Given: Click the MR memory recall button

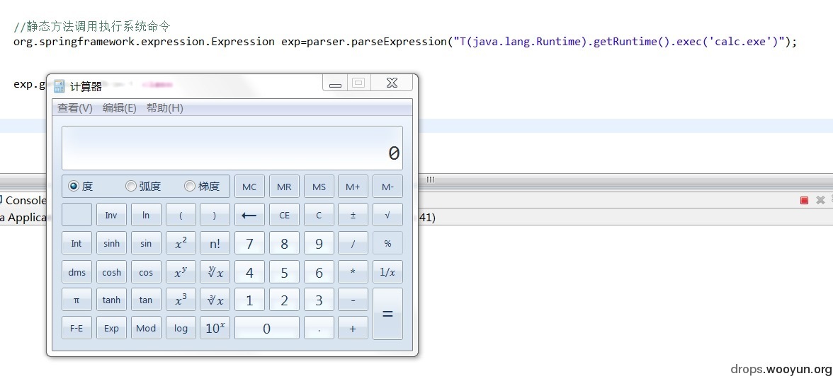Looking at the screenshot, I should (284, 187).
